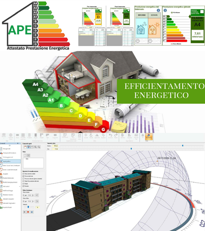Click the Muri tool in the ribbon

[x=17, y=136]
